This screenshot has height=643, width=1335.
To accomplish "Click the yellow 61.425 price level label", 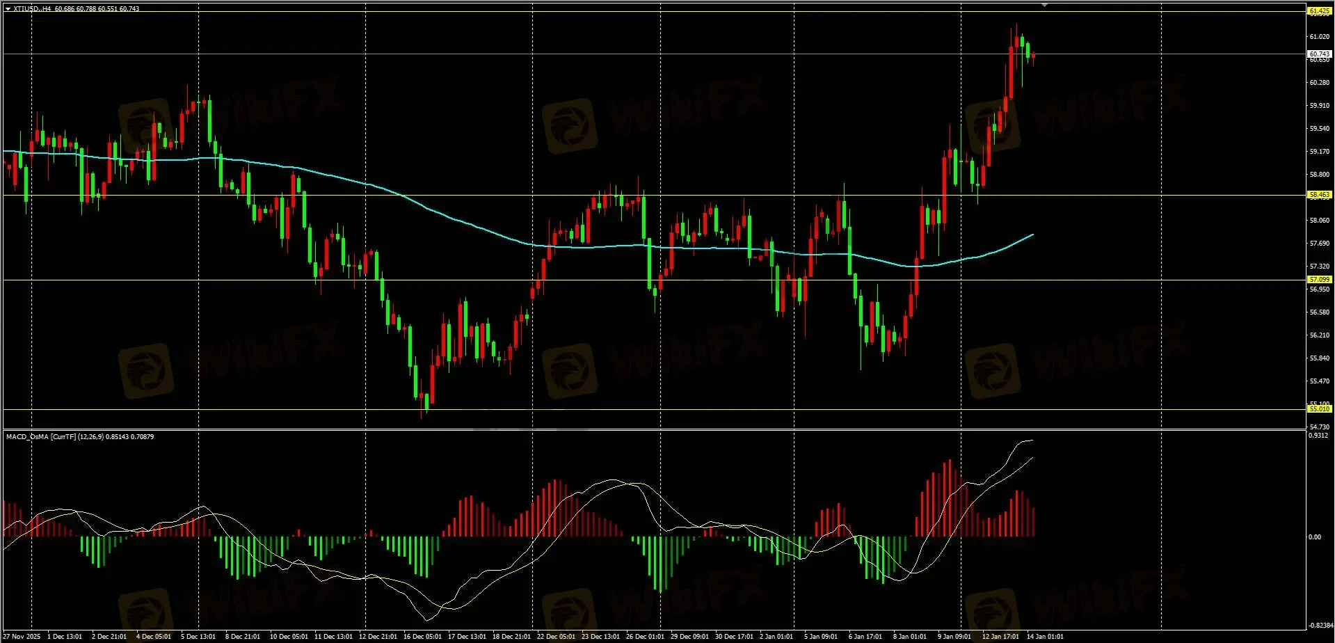I will [1319, 11].
